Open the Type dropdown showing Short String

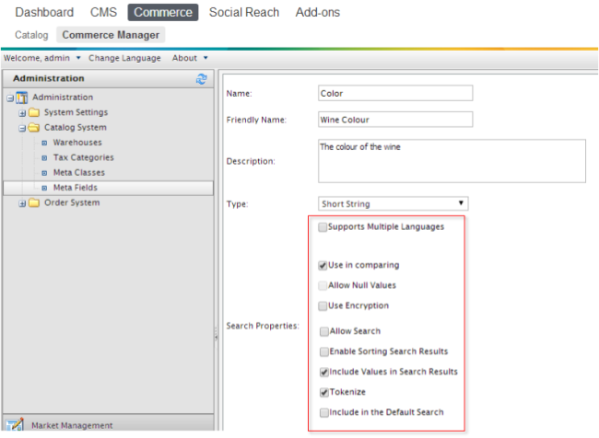[393, 203]
